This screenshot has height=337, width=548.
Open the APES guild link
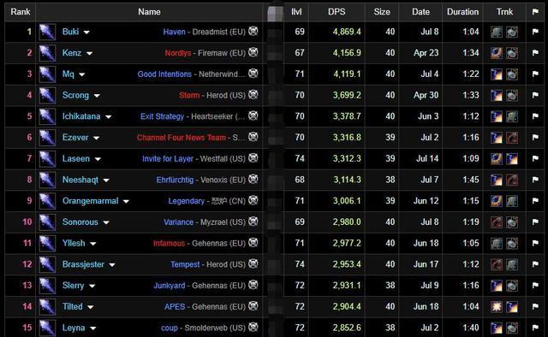[175, 306]
